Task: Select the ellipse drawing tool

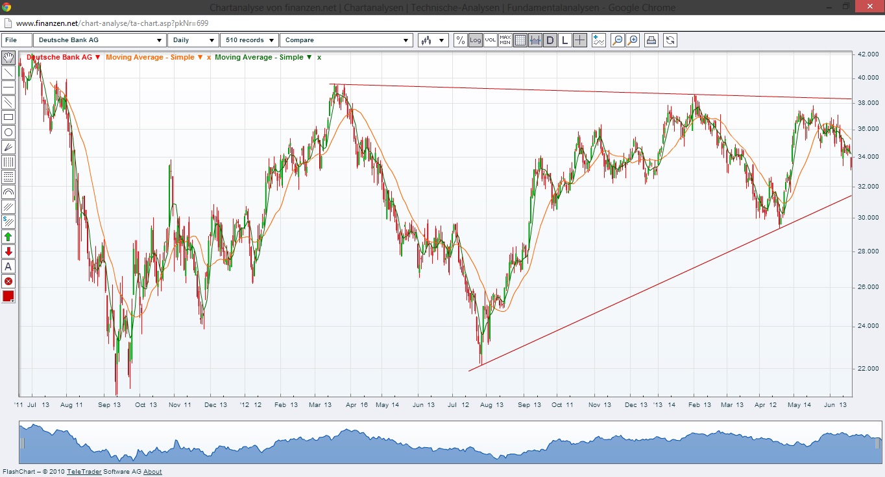Action: pyautogui.click(x=8, y=132)
